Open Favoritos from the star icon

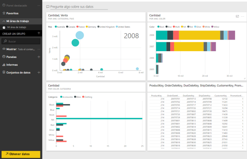pyautogui.click(x=4, y=13)
